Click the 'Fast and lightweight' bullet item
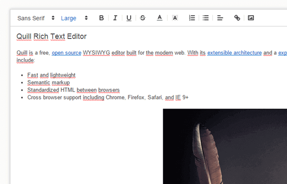287x184 pixels. [51, 75]
